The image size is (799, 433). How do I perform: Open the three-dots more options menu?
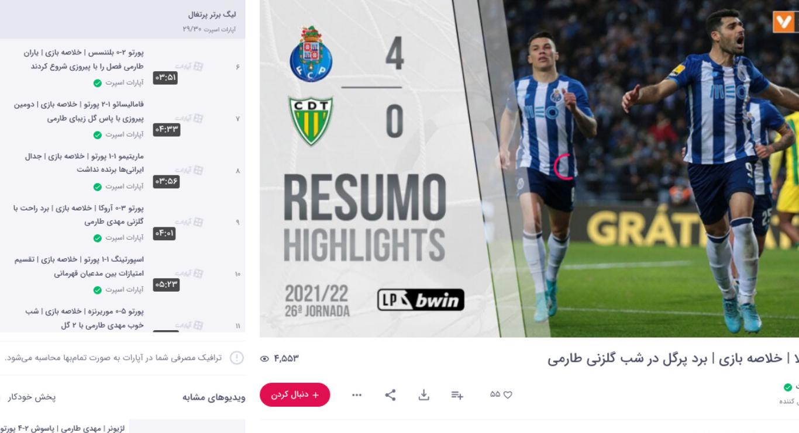pos(357,395)
